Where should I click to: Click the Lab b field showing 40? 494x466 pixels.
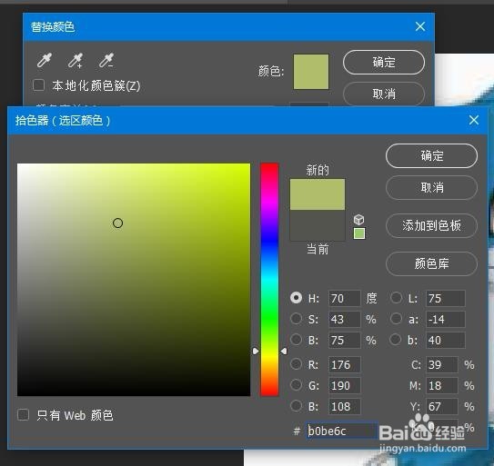[446, 340]
